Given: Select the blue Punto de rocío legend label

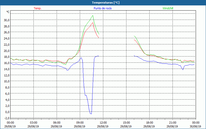Looking at the screenshot, I should click(x=102, y=8).
